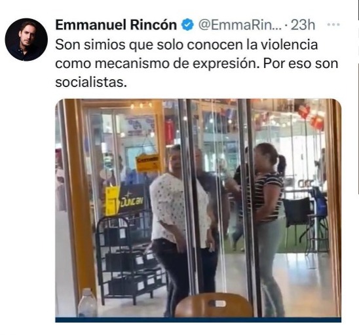
Task: Click the red balloons in the video
Action: pyautogui.click(x=311, y=117)
